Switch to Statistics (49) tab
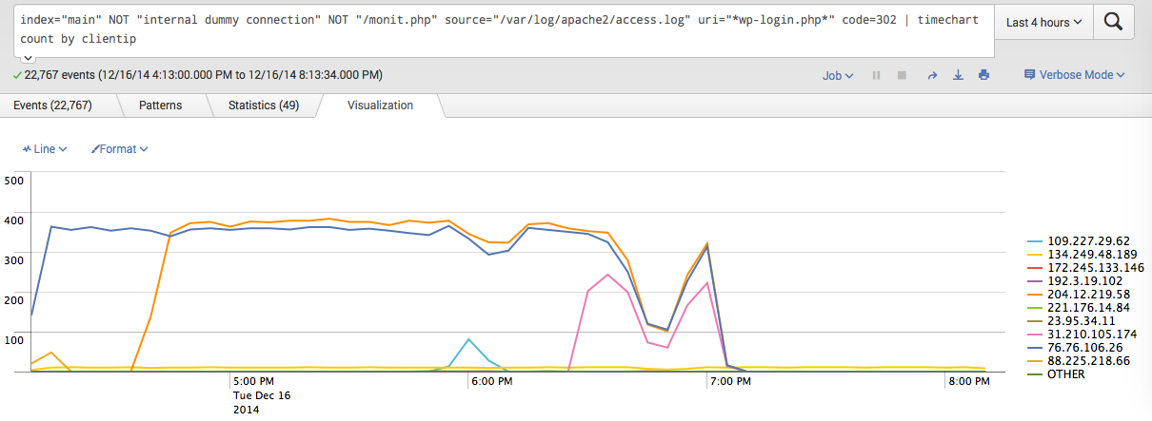1152x421 pixels. pyautogui.click(x=264, y=105)
